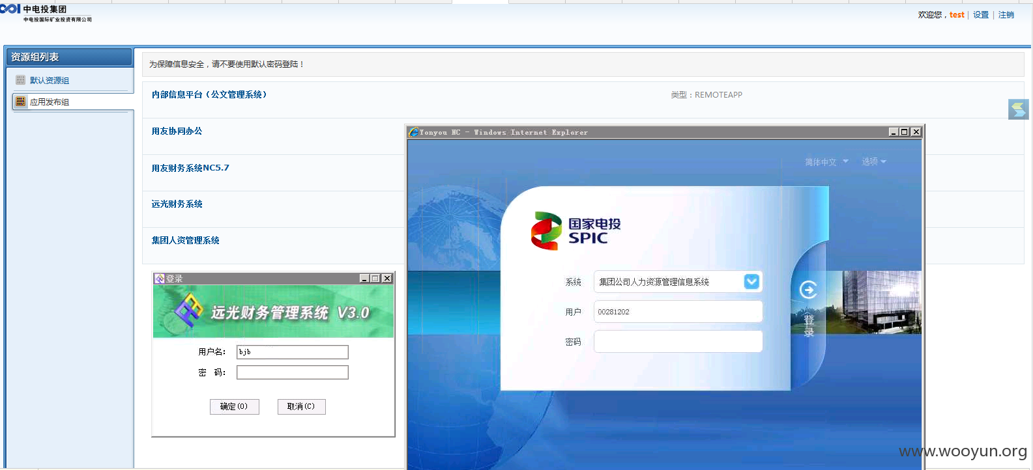This screenshot has width=1033, height=470.
Task: Click the test username link
Action: point(957,15)
